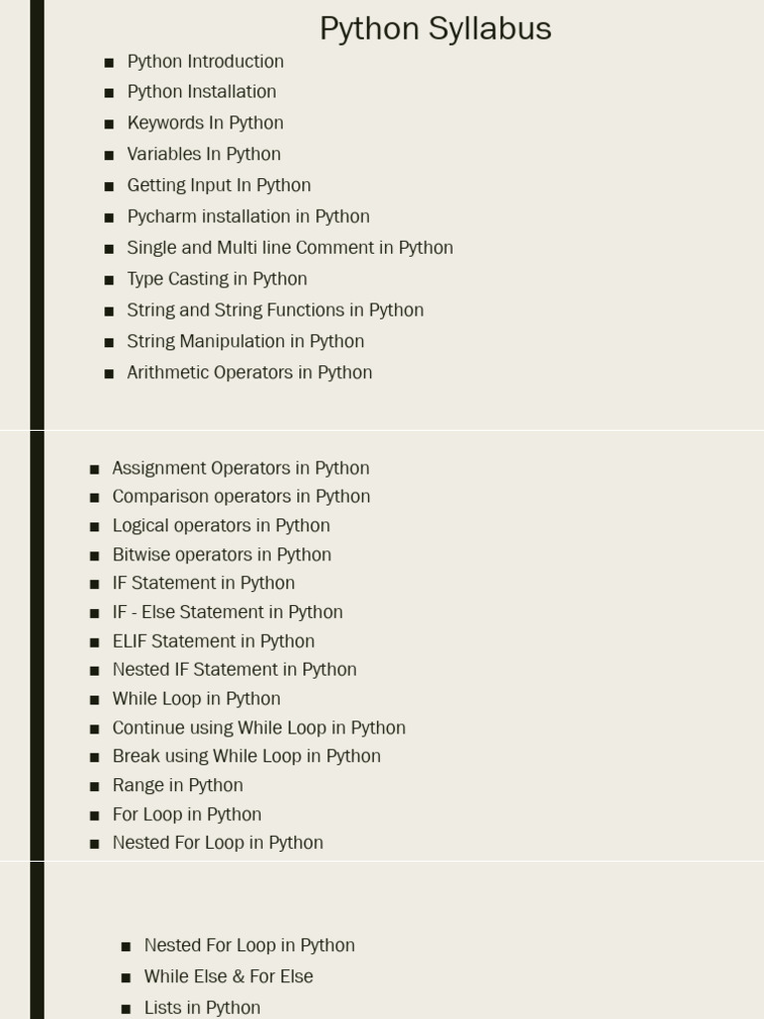This screenshot has width=764, height=1019.
Task: Click Pycharm installation in Python entry
Action: (248, 216)
